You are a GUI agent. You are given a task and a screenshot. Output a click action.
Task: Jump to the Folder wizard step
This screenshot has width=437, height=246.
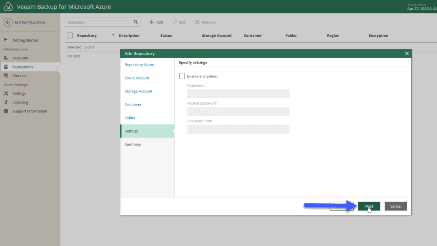click(130, 118)
